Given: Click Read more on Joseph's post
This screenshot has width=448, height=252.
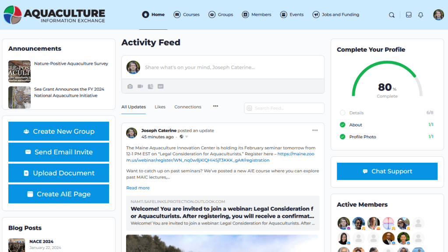Looking at the screenshot, I should click(x=138, y=188).
